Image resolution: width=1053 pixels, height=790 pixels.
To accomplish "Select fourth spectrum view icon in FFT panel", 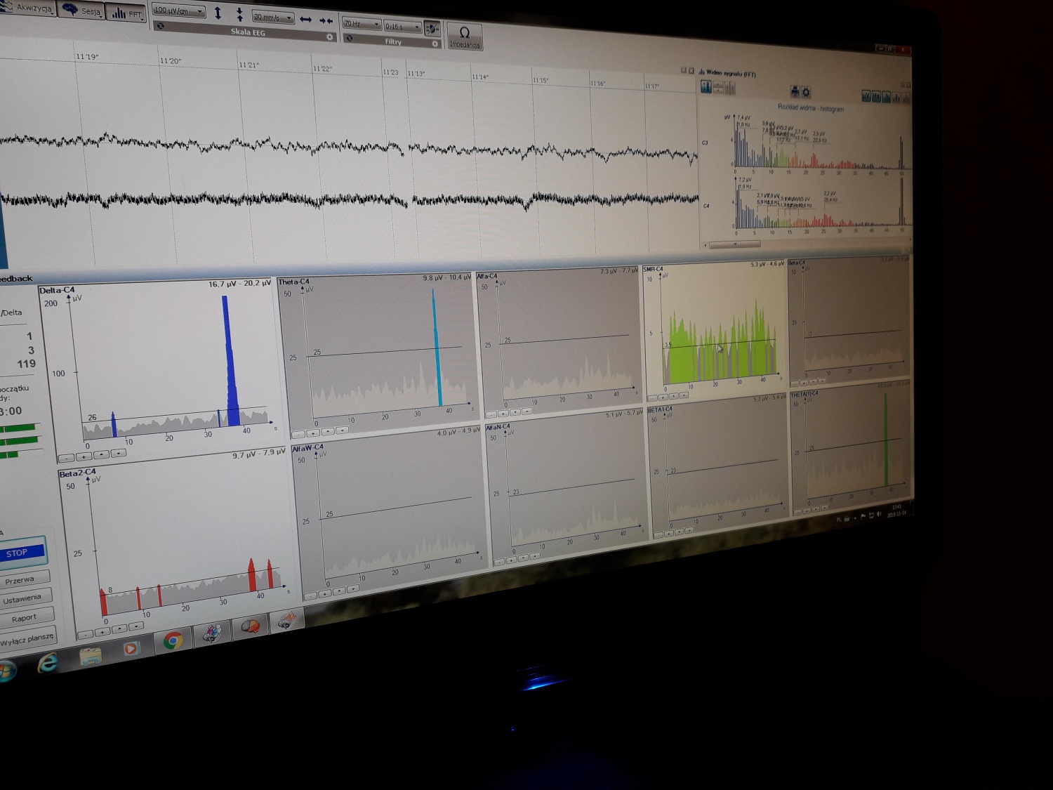I will [896, 98].
